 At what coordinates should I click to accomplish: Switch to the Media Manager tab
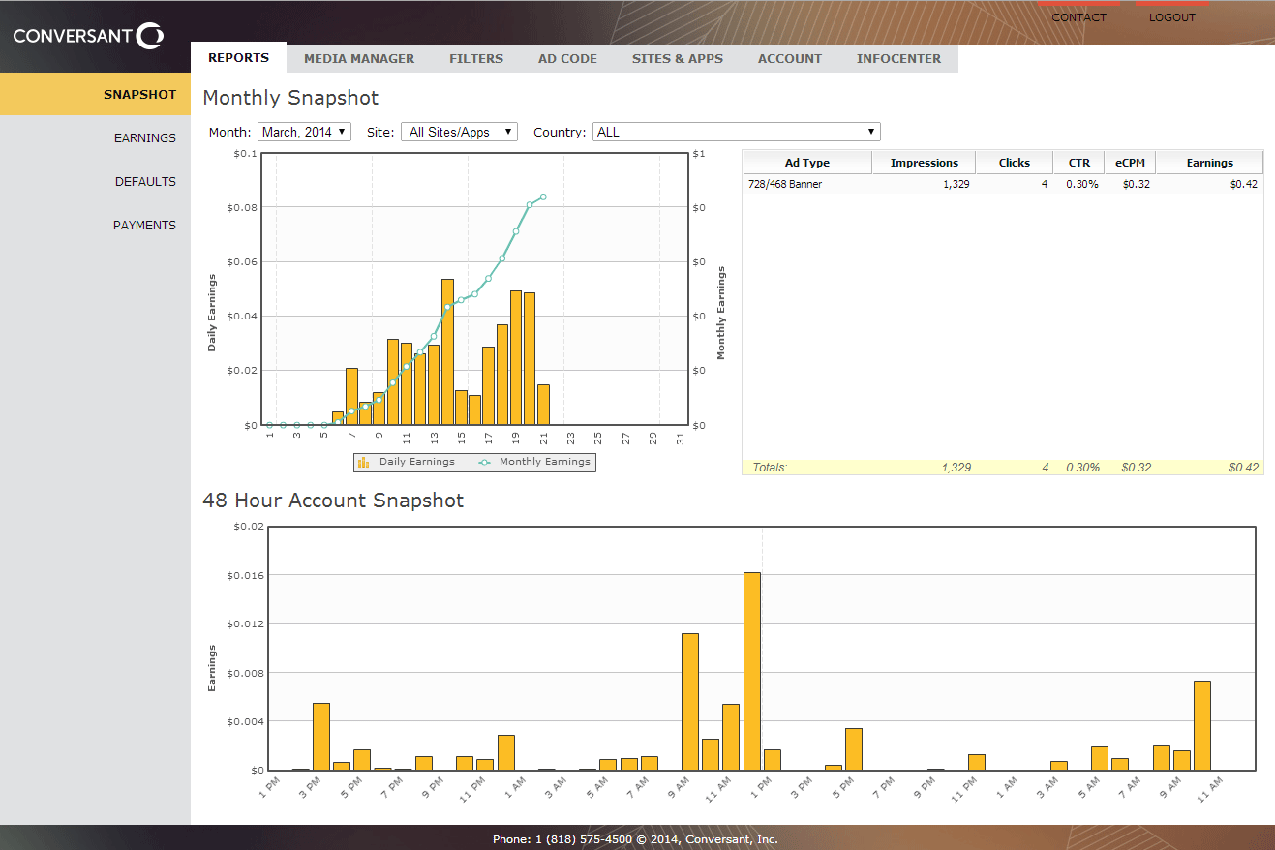pos(358,58)
